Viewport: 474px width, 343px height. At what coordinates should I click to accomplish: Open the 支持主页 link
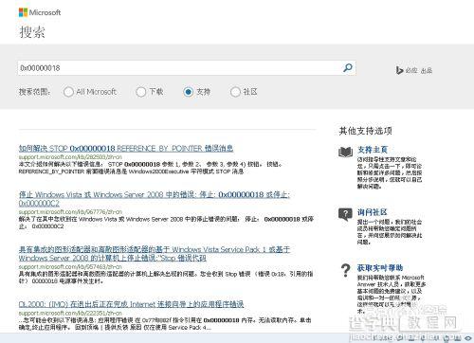[373, 150]
